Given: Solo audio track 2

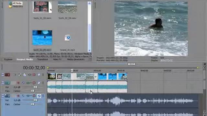Looking at the screenshot, I should pos(43,83).
